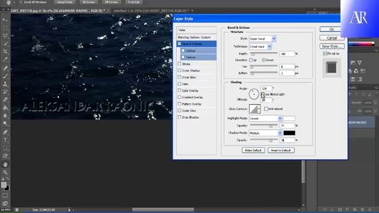Click Fit Screen in options bar
Viewport: 379px width, 213px height.
point(89,2)
